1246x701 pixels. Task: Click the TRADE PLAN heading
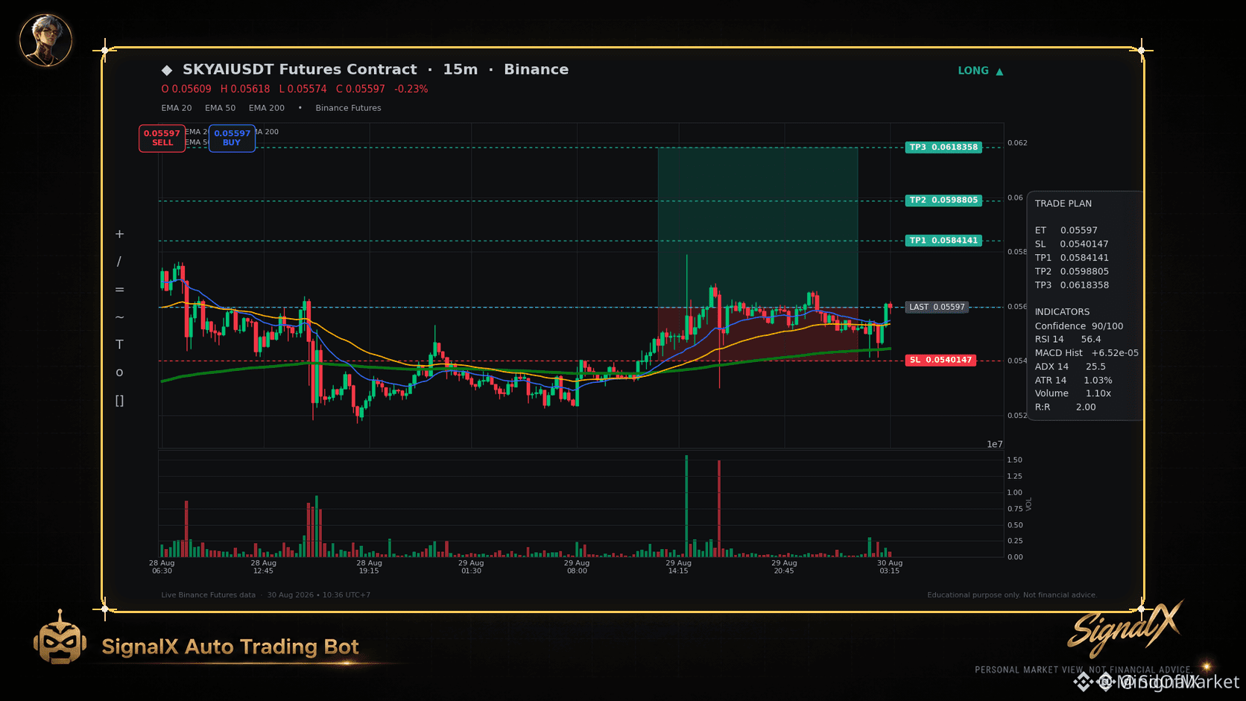[1063, 203]
